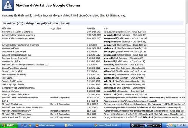Expand hidden system tray icons arrow
Viewport: 188px width, 128px height.
(x=168, y=125)
